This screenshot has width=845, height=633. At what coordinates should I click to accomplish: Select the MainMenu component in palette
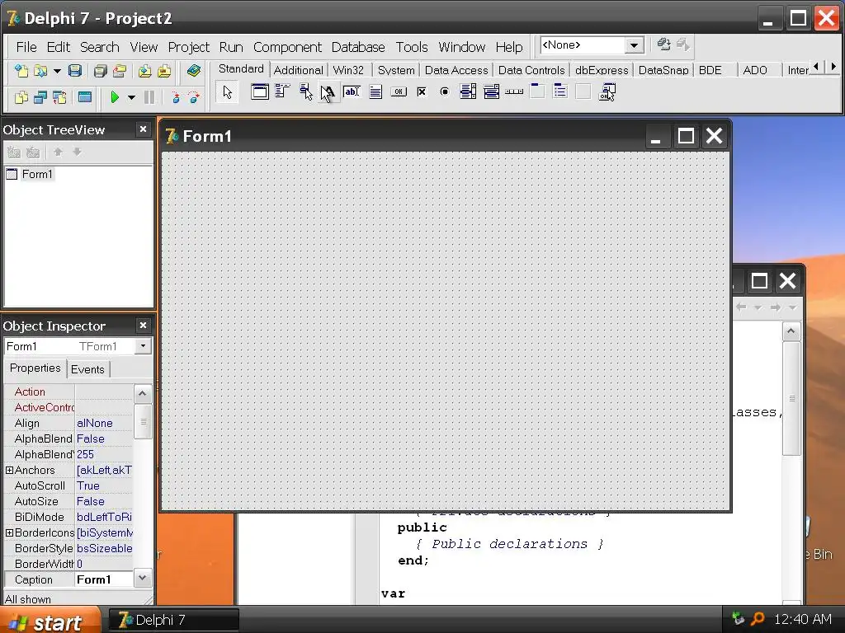tap(282, 92)
